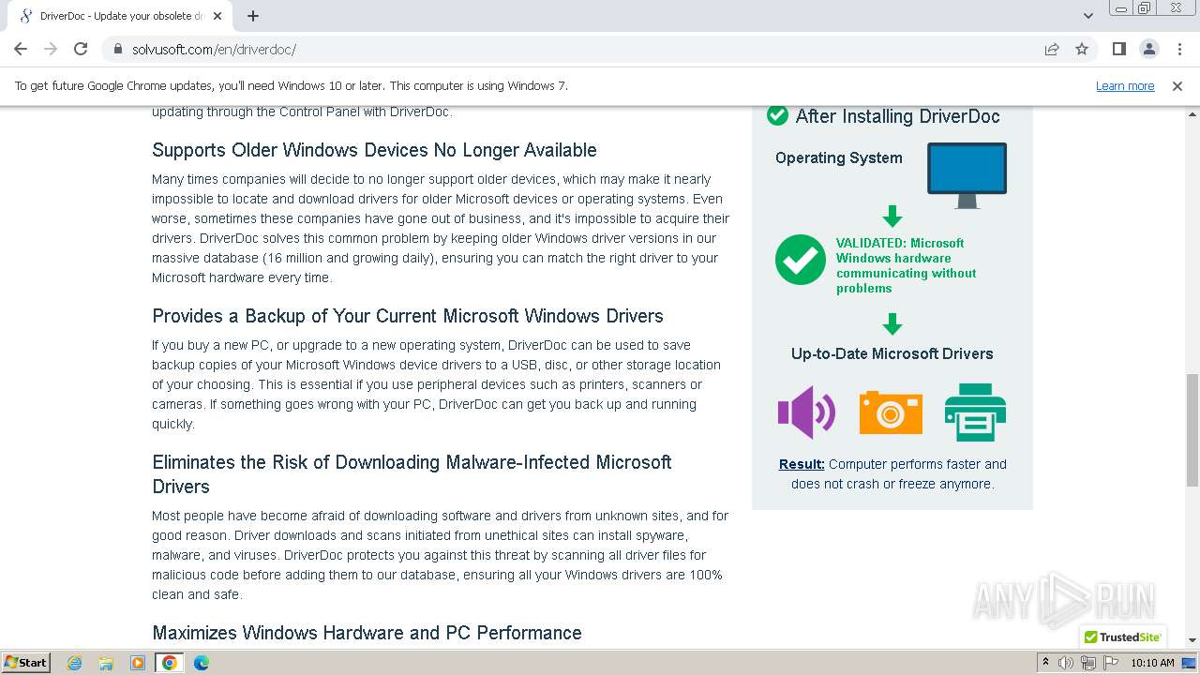The image size is (1200, 675).
Task: Open the TrustedSite badge
Action: click(1122, 637)
